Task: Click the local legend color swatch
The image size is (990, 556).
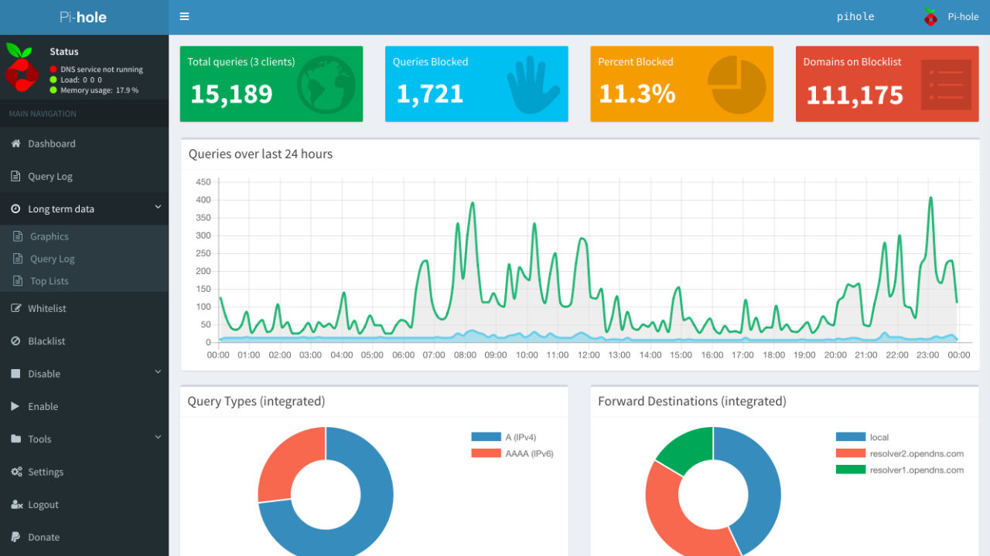Action: pyautogui.click(x=850, y=437)
